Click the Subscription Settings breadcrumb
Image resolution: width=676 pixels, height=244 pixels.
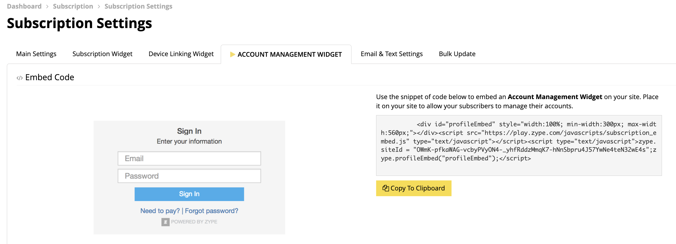(138, 6)
